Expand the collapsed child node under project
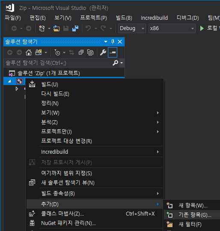The image size is (220, 231). pyautogui.click(x=17, y=89)
